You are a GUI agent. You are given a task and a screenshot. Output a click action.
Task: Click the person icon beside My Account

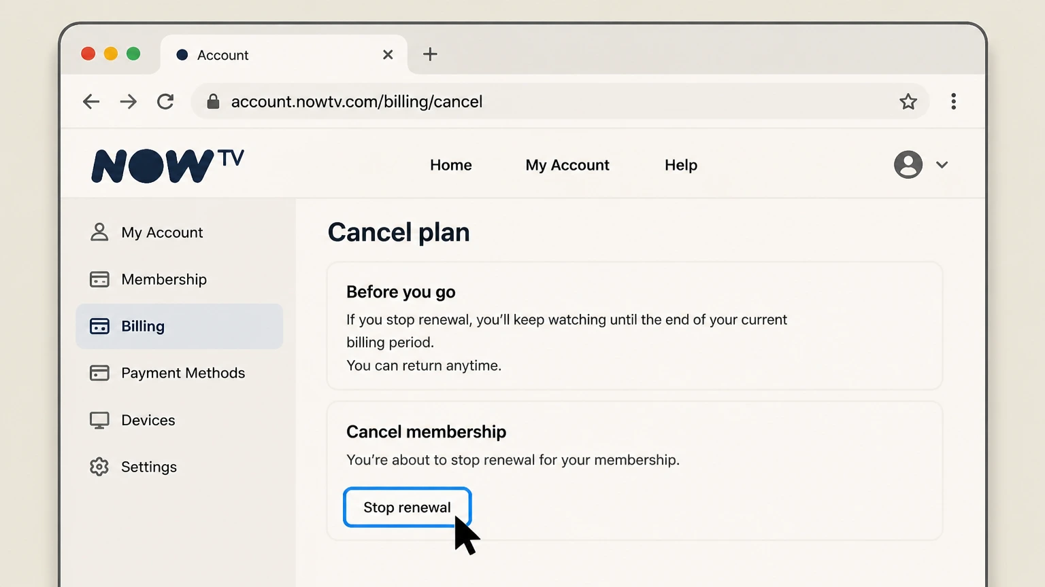coord(99,232)
